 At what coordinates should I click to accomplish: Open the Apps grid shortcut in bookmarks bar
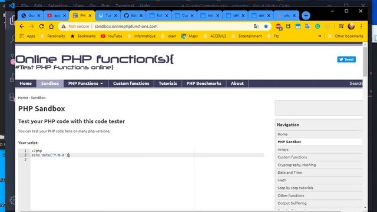click(28, 36)
